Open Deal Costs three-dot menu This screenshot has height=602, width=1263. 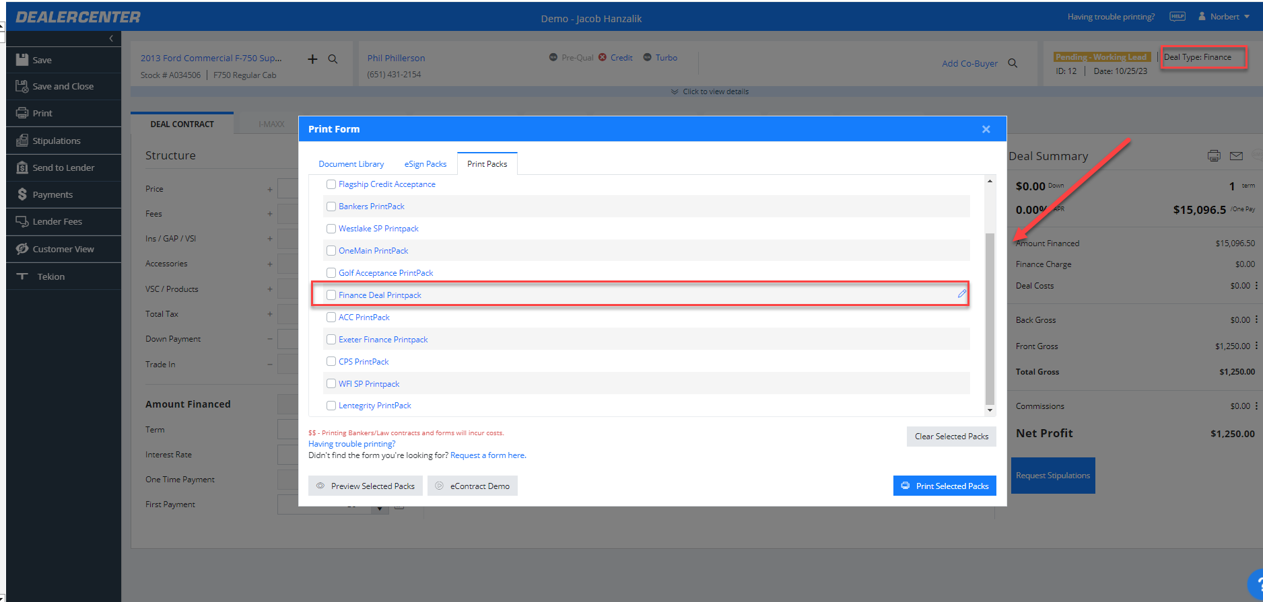coord(1256,286)
